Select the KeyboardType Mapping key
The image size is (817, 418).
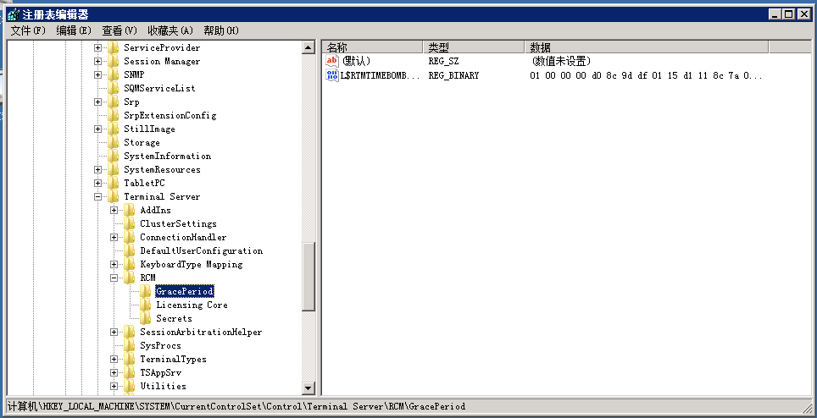191,264
